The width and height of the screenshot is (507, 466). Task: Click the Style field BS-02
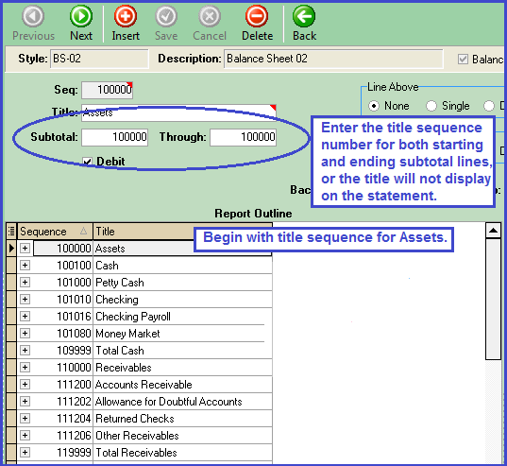[99, 59]
